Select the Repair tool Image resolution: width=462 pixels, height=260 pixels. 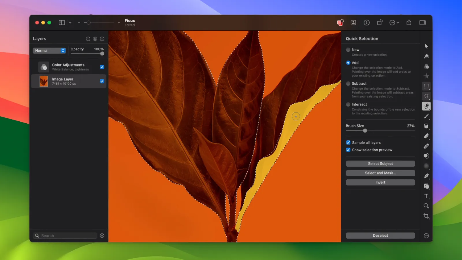[426, 146]
